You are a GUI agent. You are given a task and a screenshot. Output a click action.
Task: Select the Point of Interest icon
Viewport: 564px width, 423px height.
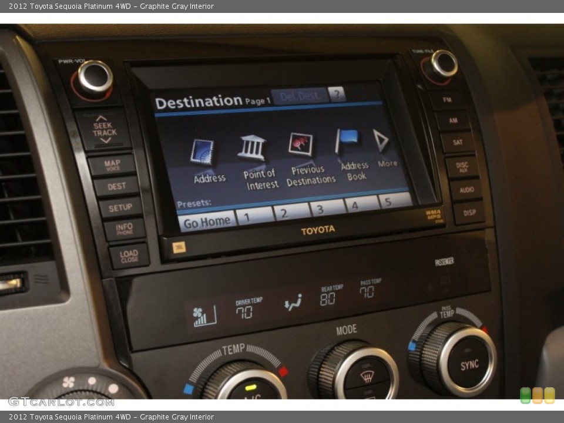tap(252, 148)
